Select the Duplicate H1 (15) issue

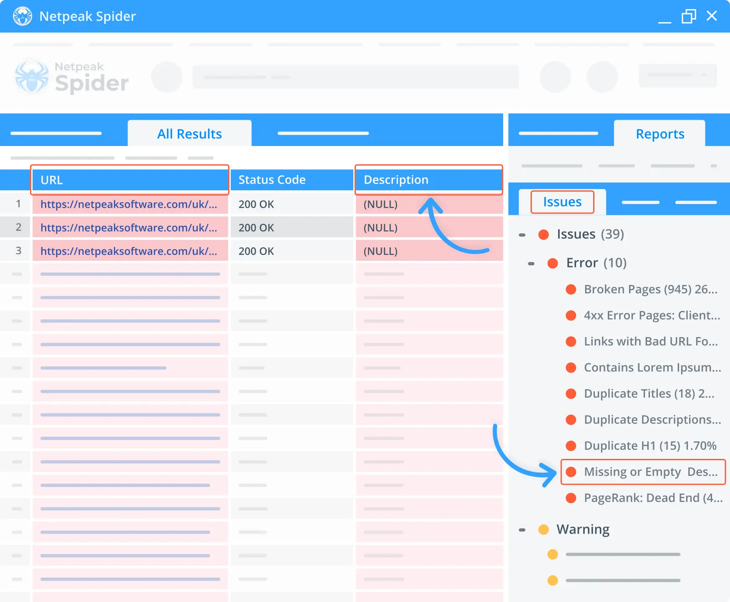pos(650,446)
